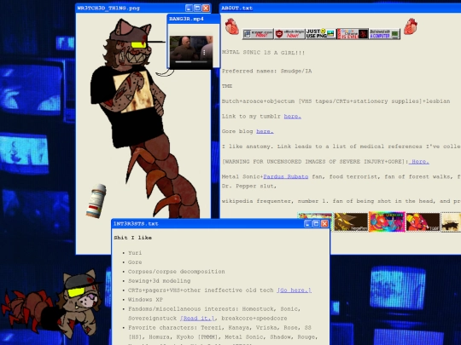This screenshot has width=461, height=345.
Task: Click the 'Sewing+3d modeling' list item
Action: pos(160,281)
